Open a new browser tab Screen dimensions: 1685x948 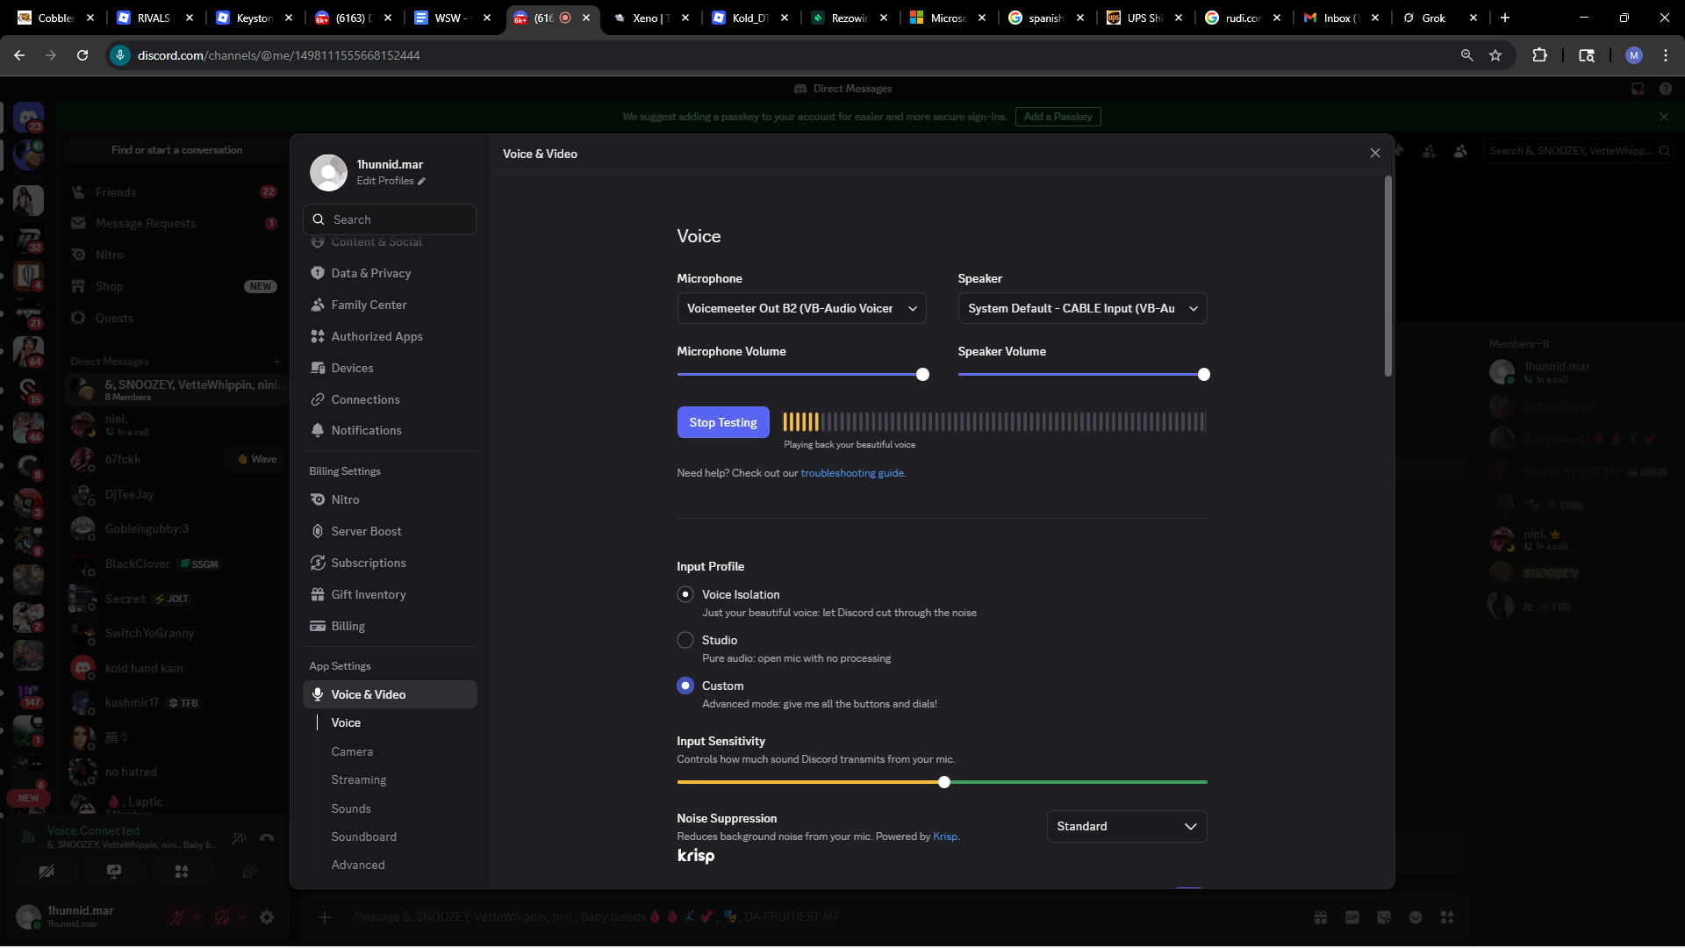(1505, 18)
